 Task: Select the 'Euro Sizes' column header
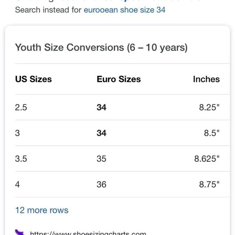point(119,79)
